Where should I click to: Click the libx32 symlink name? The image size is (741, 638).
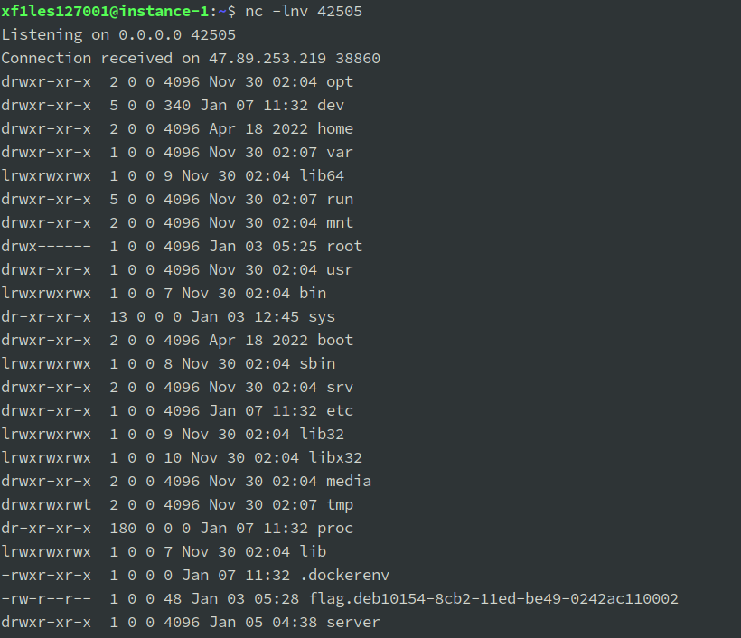335,457
